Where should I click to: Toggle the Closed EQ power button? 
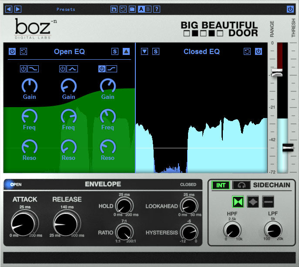pyautogui.click(x=259, y=51)
